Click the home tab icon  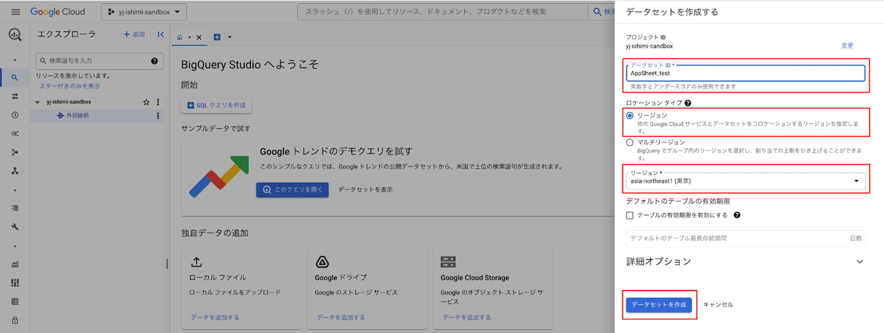click(180, 37)
